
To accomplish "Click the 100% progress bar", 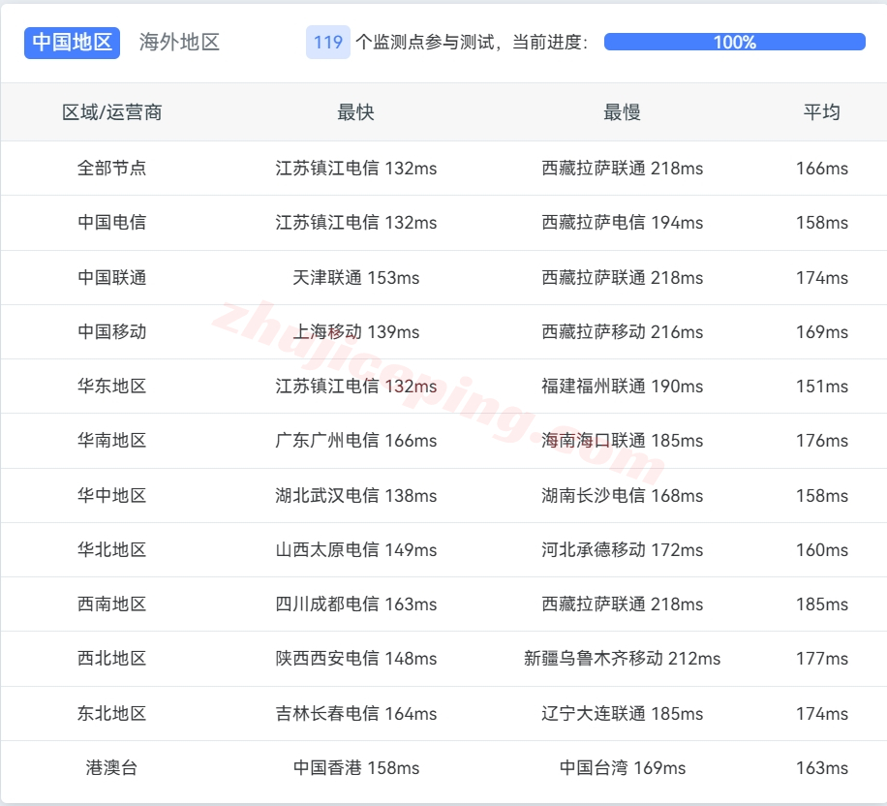I will pos(734,42).
